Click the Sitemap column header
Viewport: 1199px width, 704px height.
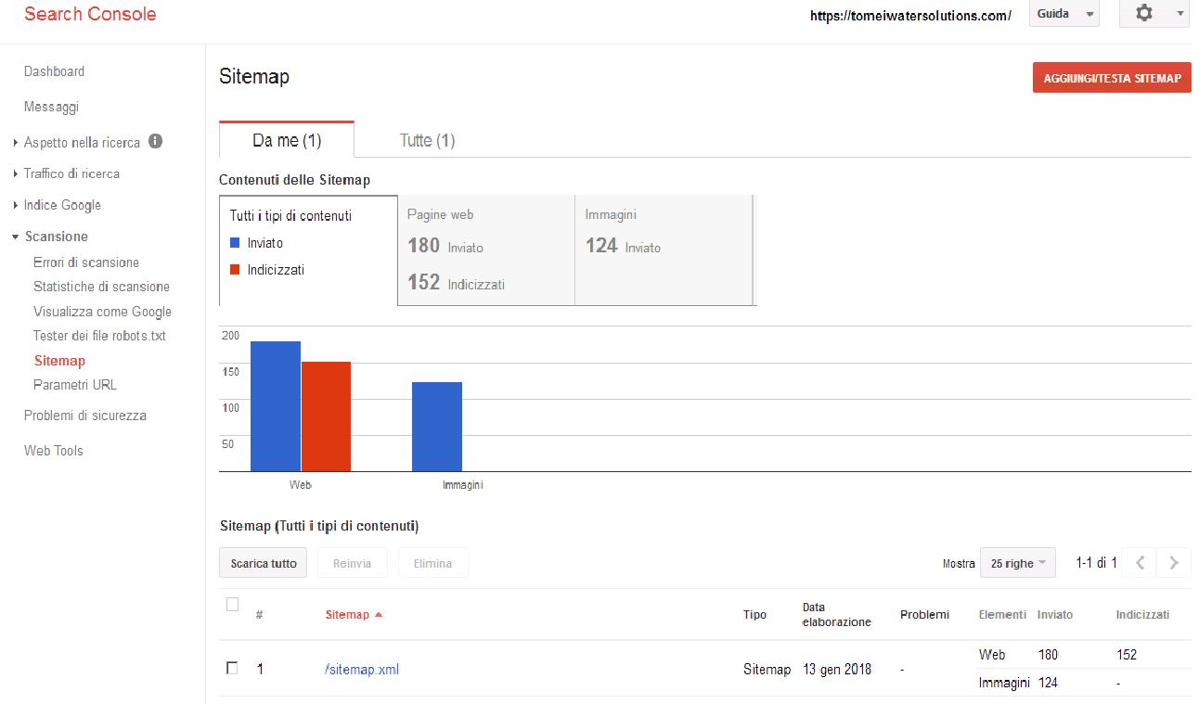(x=347, y=615)
